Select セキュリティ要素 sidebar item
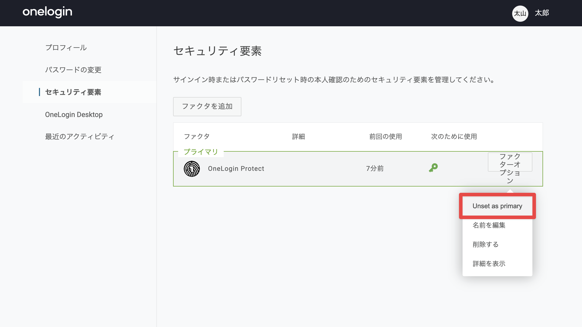 coord(90,92)
